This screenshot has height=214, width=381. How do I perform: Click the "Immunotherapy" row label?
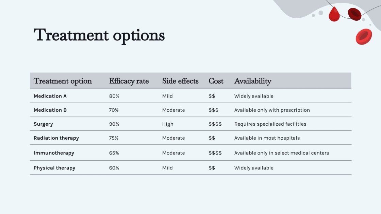pyautogui.click(x=54, y=153)
